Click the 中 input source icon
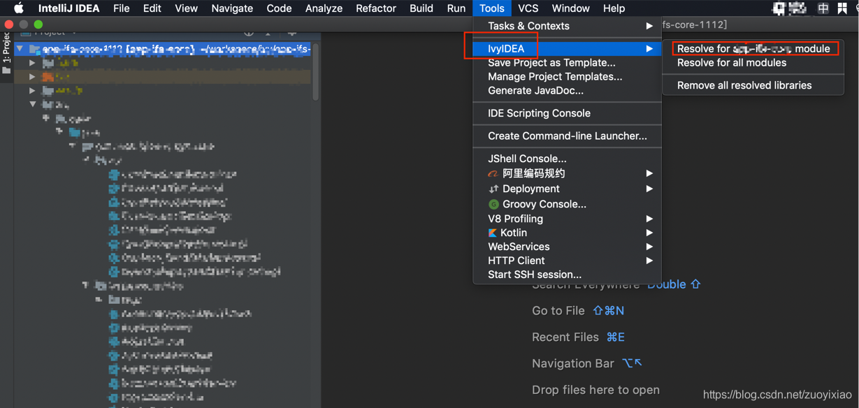Screen dimensions: 859x408 [x=823, y=8]
